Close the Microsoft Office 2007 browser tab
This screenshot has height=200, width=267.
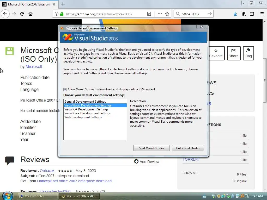click(54, 4)
